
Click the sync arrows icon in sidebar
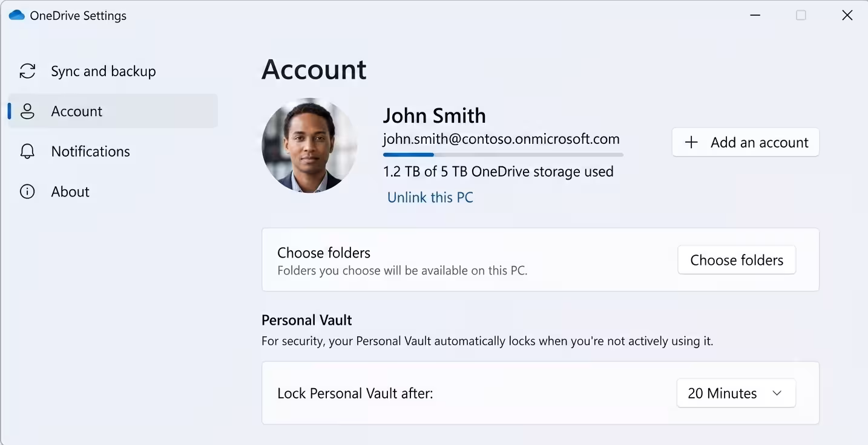(x=27, y=71)
